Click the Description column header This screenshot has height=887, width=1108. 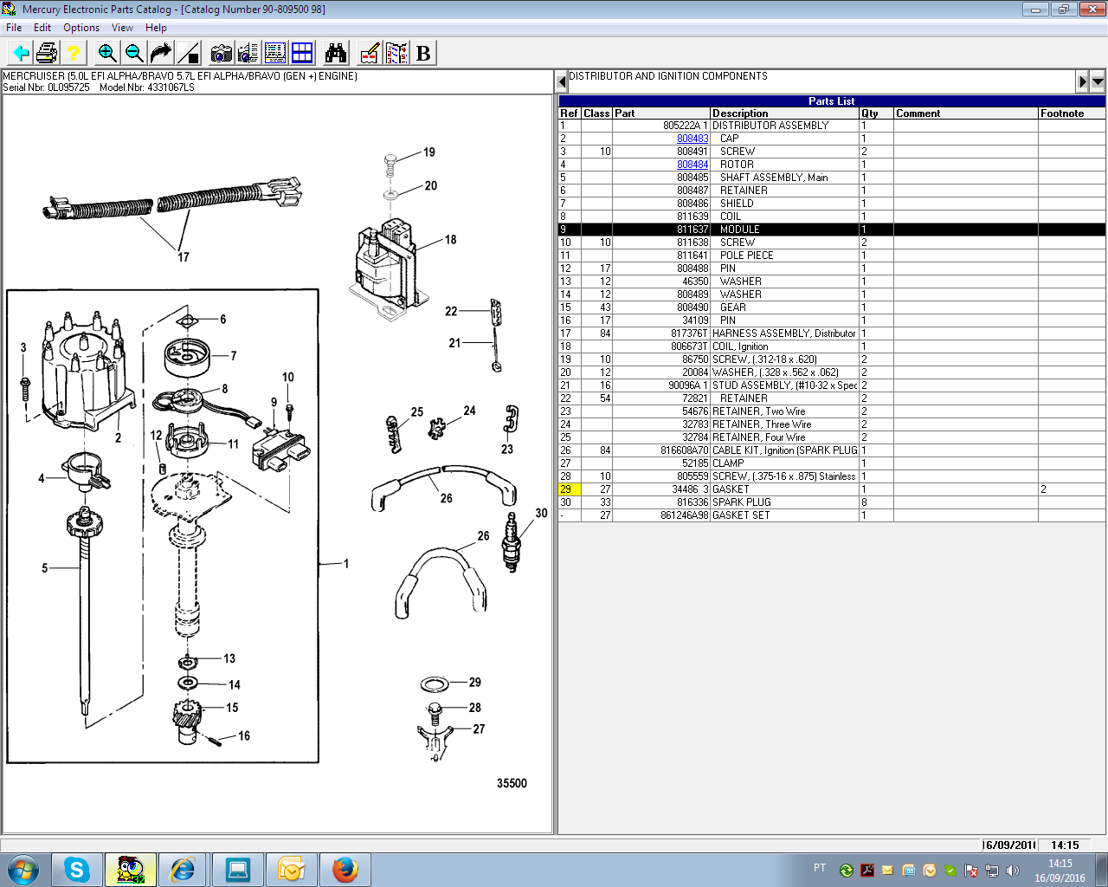[784, 113]
